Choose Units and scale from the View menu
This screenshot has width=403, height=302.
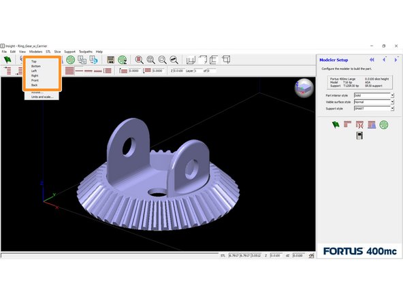click(42, 97)
